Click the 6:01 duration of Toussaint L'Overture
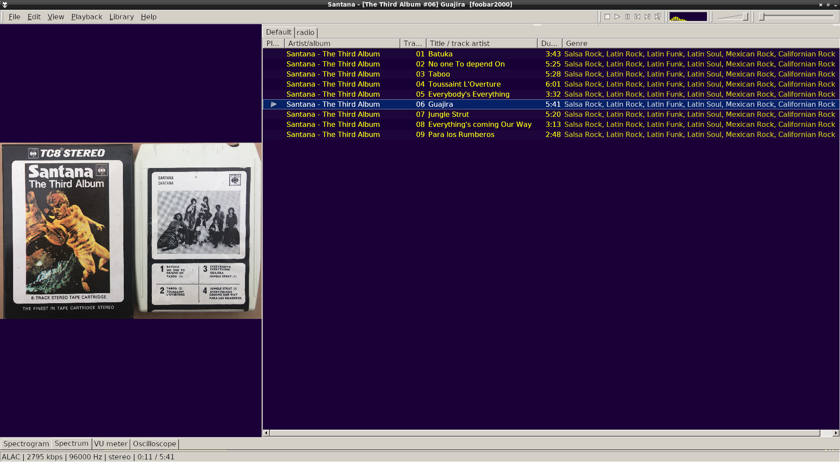 (553, 84)
